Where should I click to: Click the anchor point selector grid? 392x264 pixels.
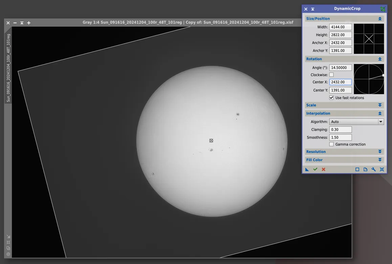(369, 39)
